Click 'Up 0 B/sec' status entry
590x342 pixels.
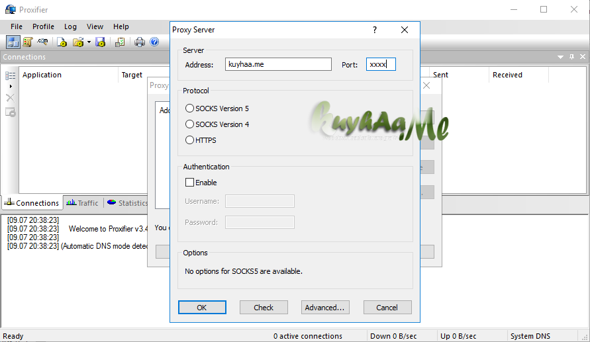pos(458,336)
